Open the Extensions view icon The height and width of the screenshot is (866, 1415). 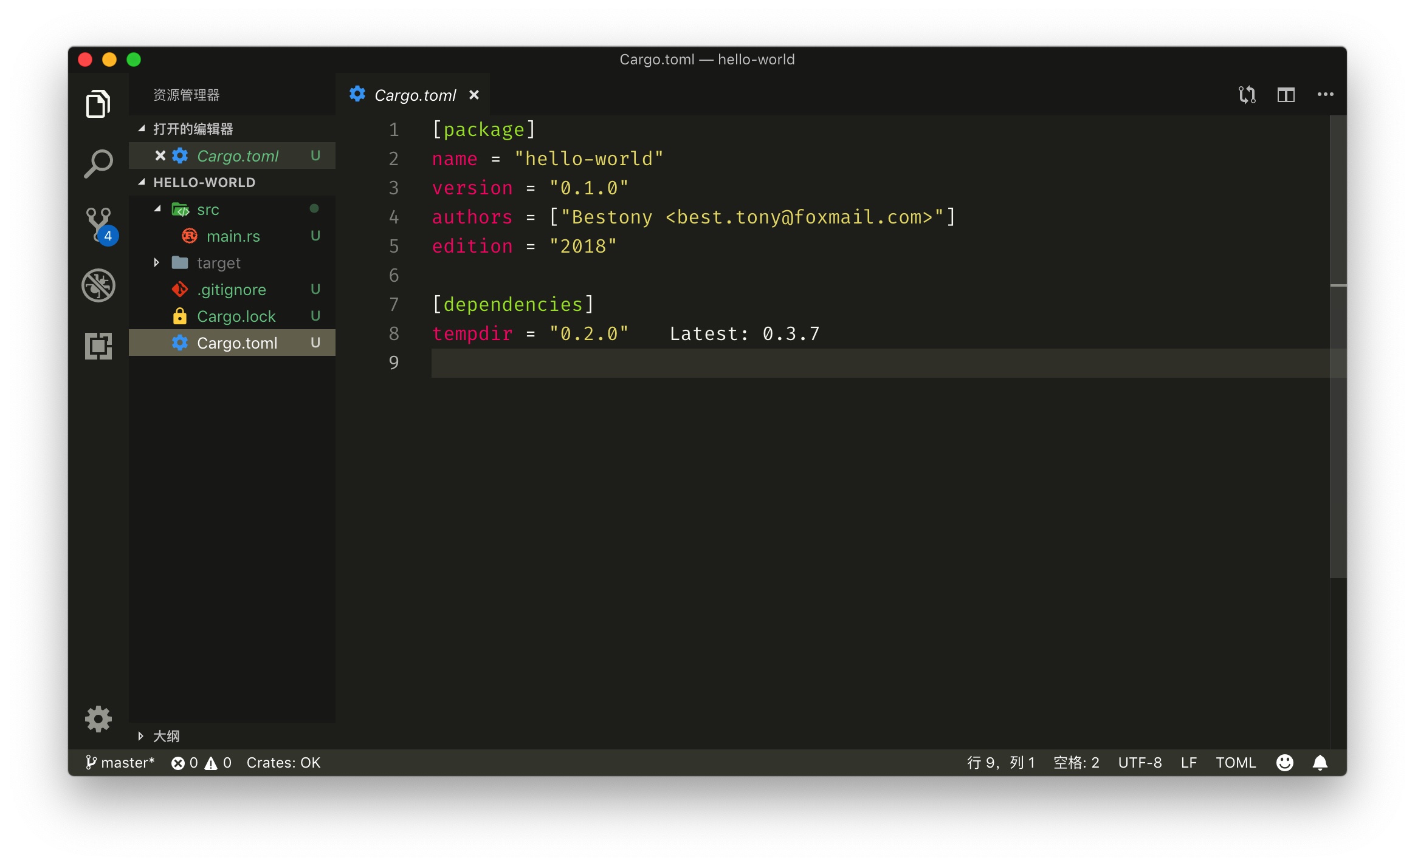[x=98, y=346]
